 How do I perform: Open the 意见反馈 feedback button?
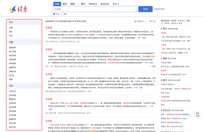pos(198,115)
